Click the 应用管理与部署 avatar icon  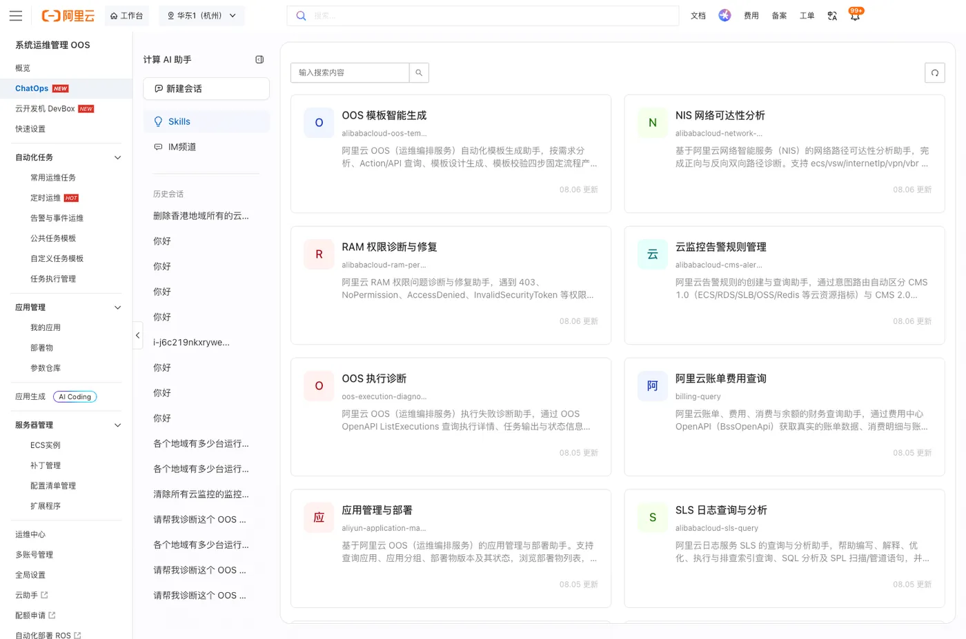(x=319, y=518)
